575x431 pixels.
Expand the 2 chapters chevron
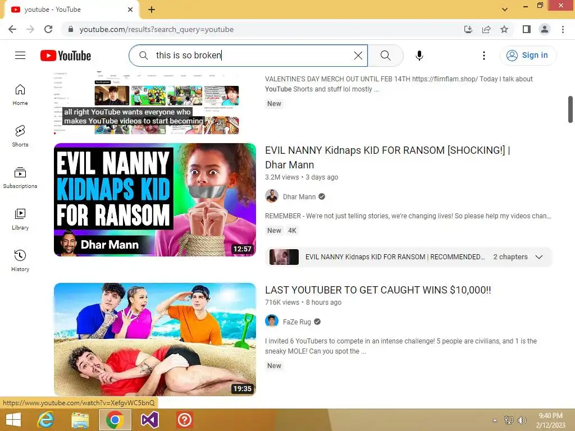pos(539,257)
